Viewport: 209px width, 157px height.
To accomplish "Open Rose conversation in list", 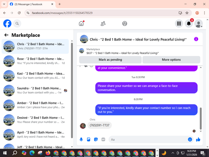I will click(35, 61).
